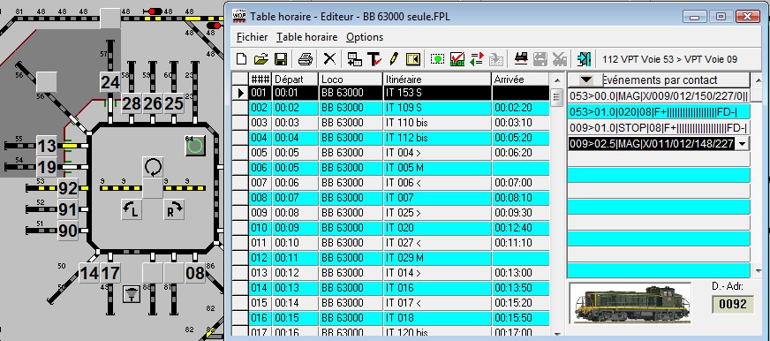Screen dimensions: 770x341
Task: Toggle the green-ringed button 64 on the turntable
Action: (195, 146)
